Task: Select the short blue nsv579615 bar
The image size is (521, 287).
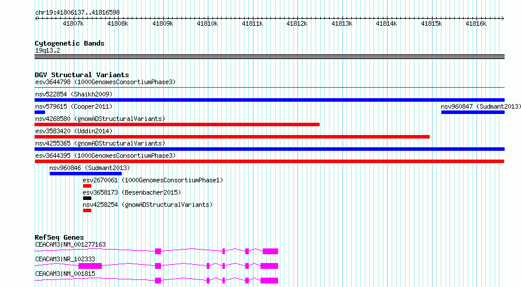Action: pyautogui.click(x=40, y=112)
